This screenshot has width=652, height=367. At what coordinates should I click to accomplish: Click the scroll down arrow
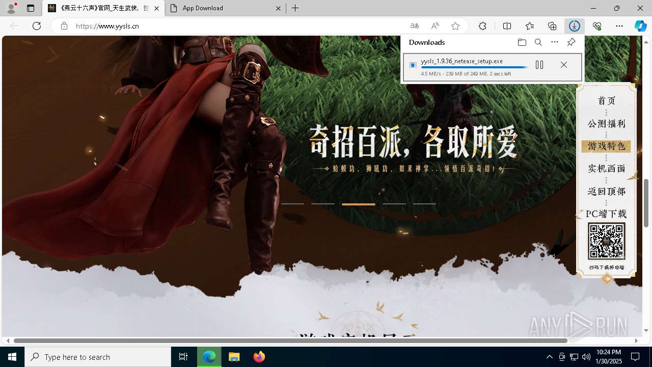[646, 331]
